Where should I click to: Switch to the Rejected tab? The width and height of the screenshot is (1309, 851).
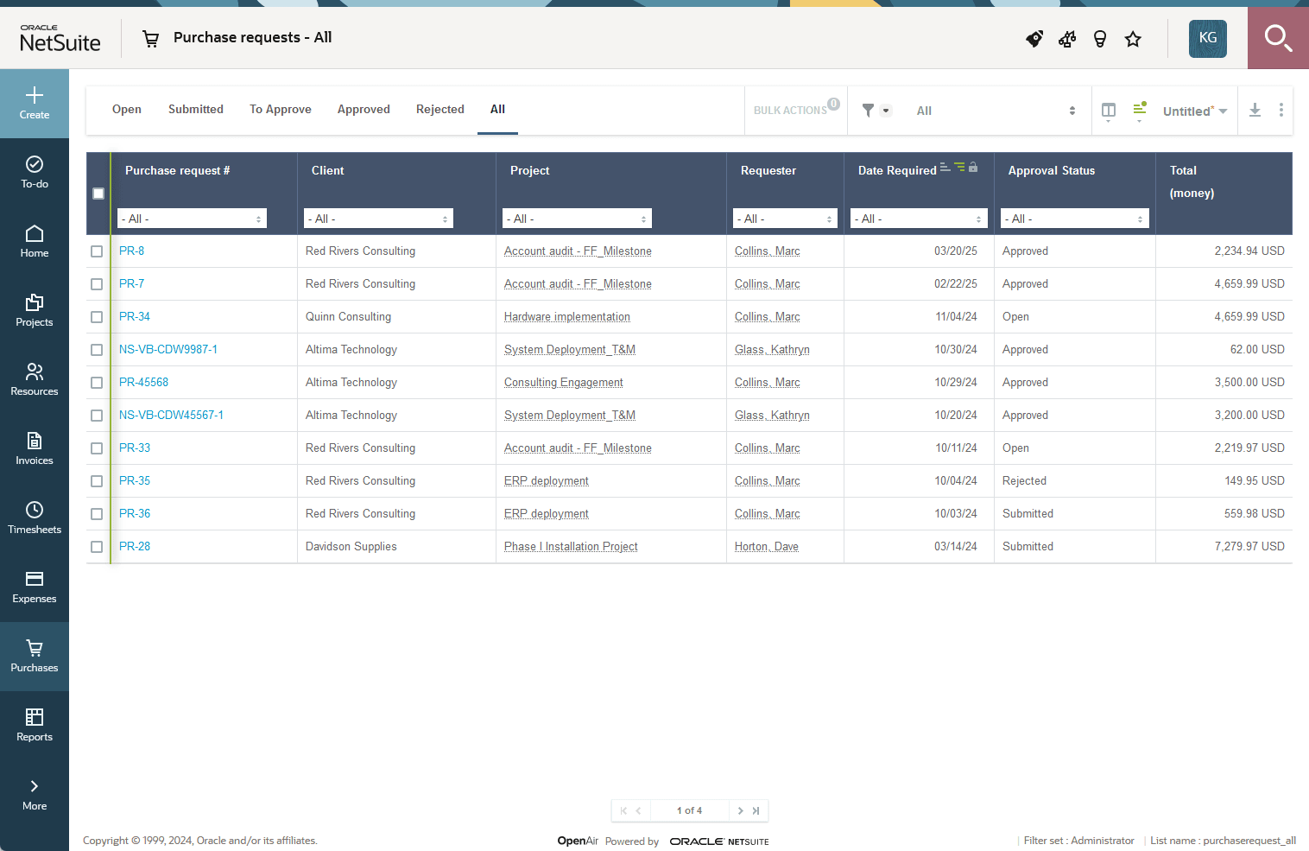[440, 110]
